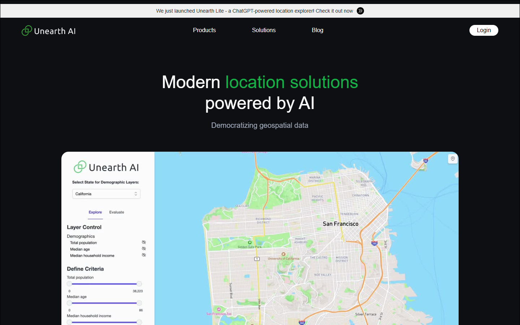
Task: Click the "The Castro" map label
Action: [x=318, y=258]
